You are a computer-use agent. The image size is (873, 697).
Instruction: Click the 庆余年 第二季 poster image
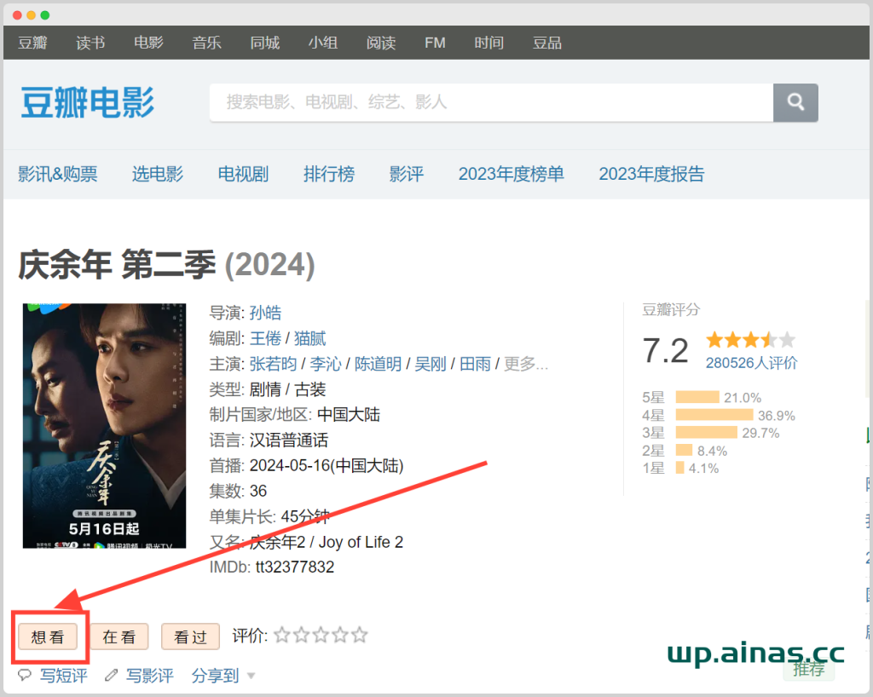104,425
